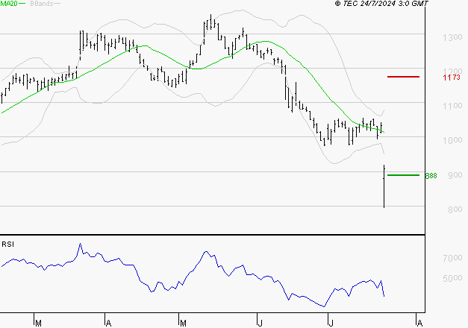Click the A month label after first M
468x328 pixels.
109,324
